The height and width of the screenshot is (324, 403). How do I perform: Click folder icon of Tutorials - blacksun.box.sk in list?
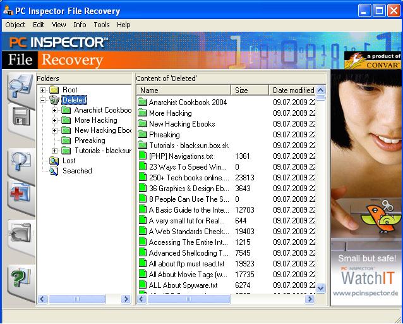pyautogui.click(x=142, y=146)
